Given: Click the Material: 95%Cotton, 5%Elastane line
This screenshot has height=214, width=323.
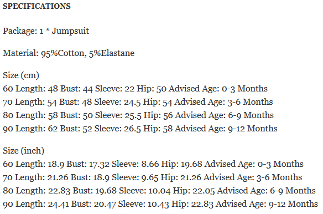Looking at the screenshot, I should point(69,53).
